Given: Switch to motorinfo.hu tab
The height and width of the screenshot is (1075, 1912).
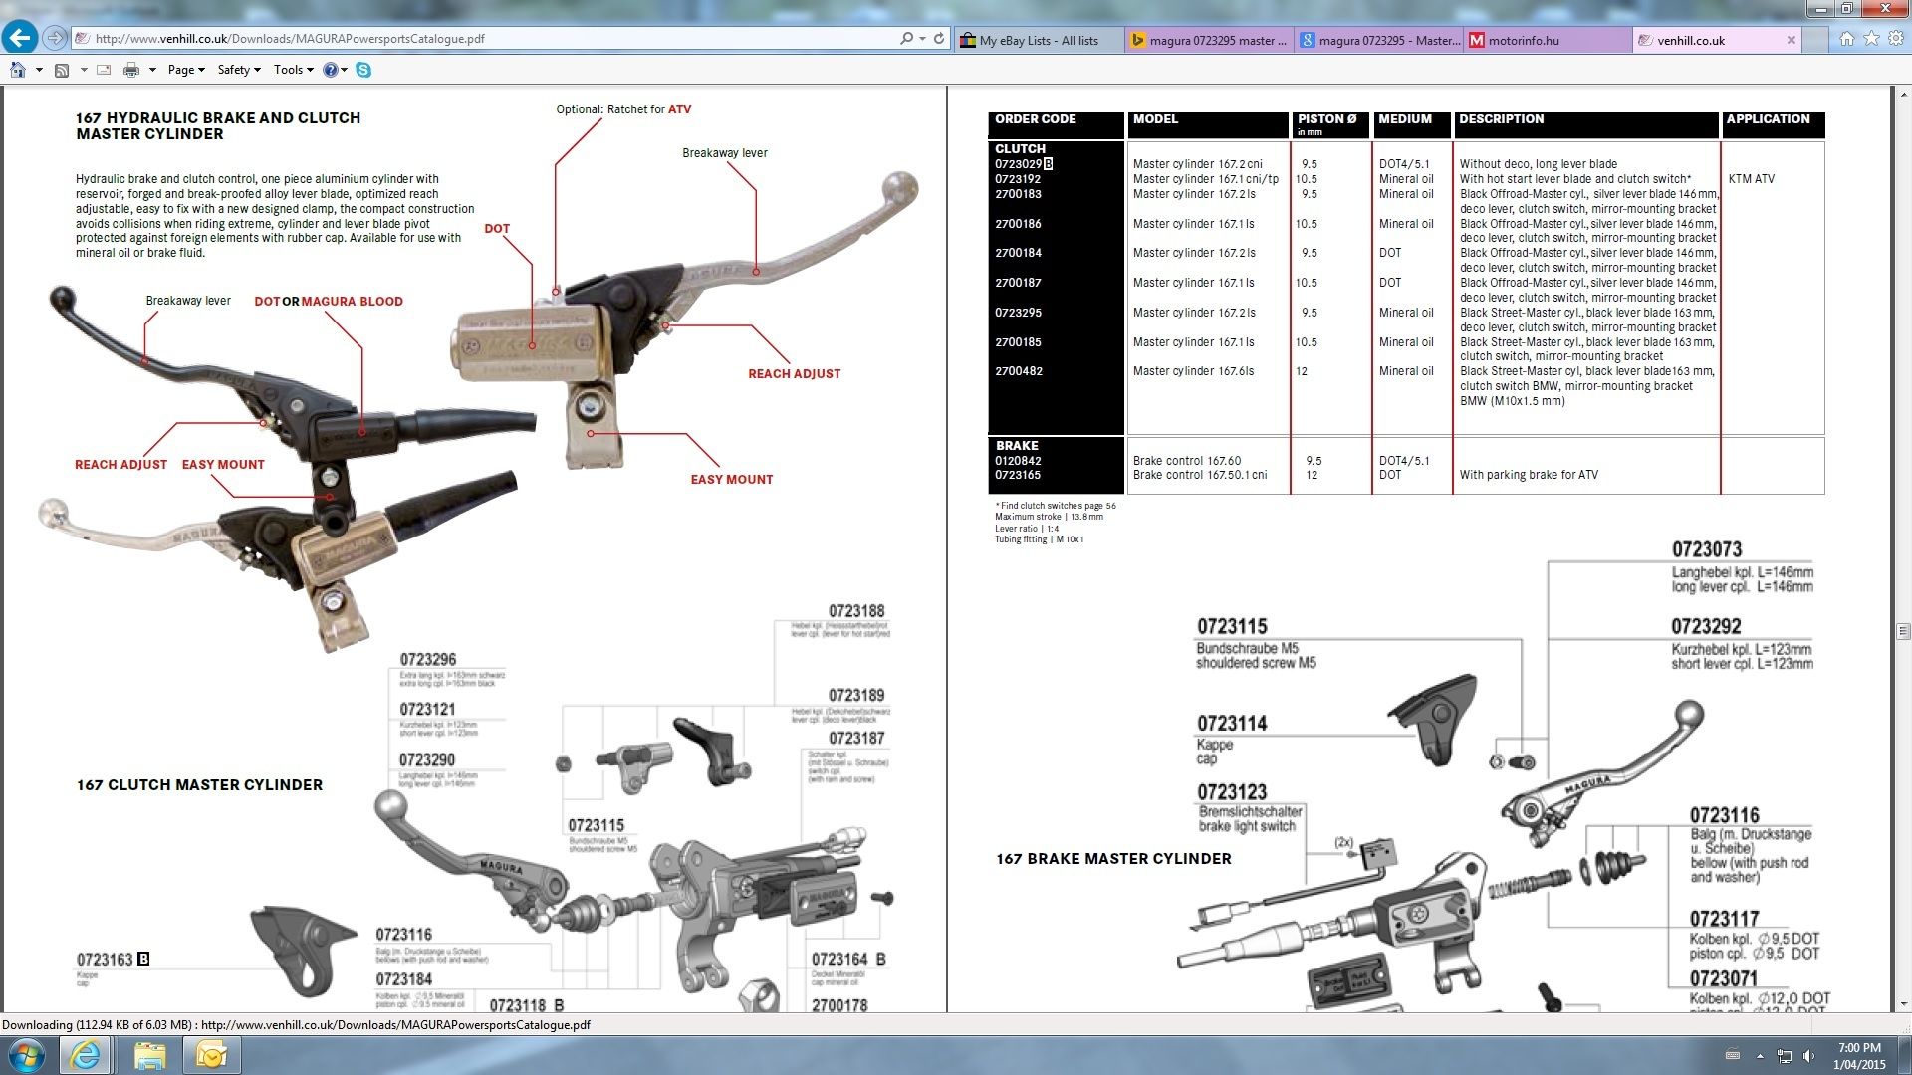Looking at the screenshot, I should 1549,40.
